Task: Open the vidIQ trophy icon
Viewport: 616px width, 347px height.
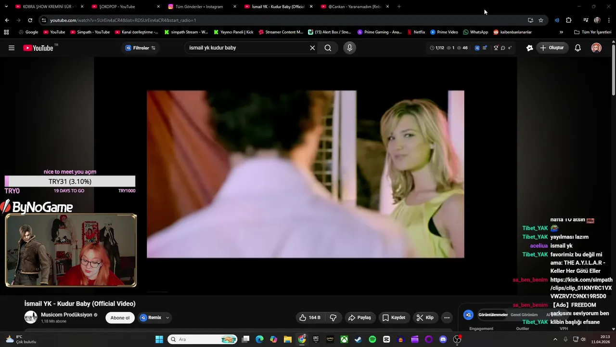Action: tap(496, 48)
